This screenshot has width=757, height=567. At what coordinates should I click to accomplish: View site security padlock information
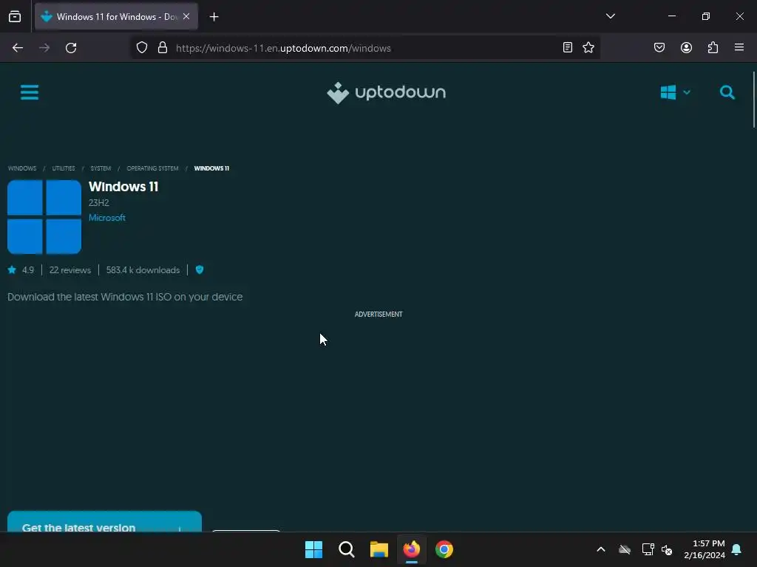coord(163,48)
